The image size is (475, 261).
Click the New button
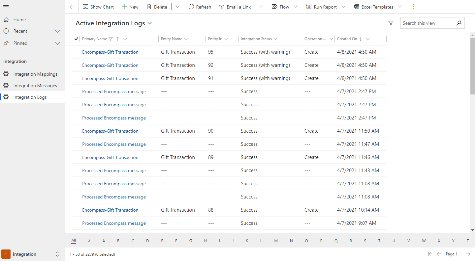point(130,7)
